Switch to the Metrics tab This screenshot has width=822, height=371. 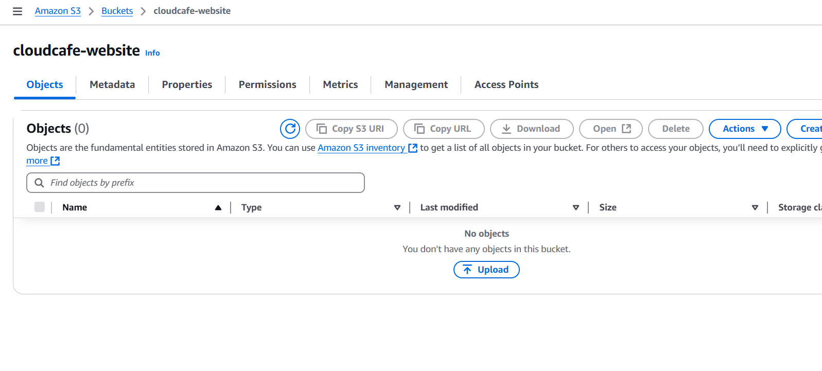pos(340,84)
